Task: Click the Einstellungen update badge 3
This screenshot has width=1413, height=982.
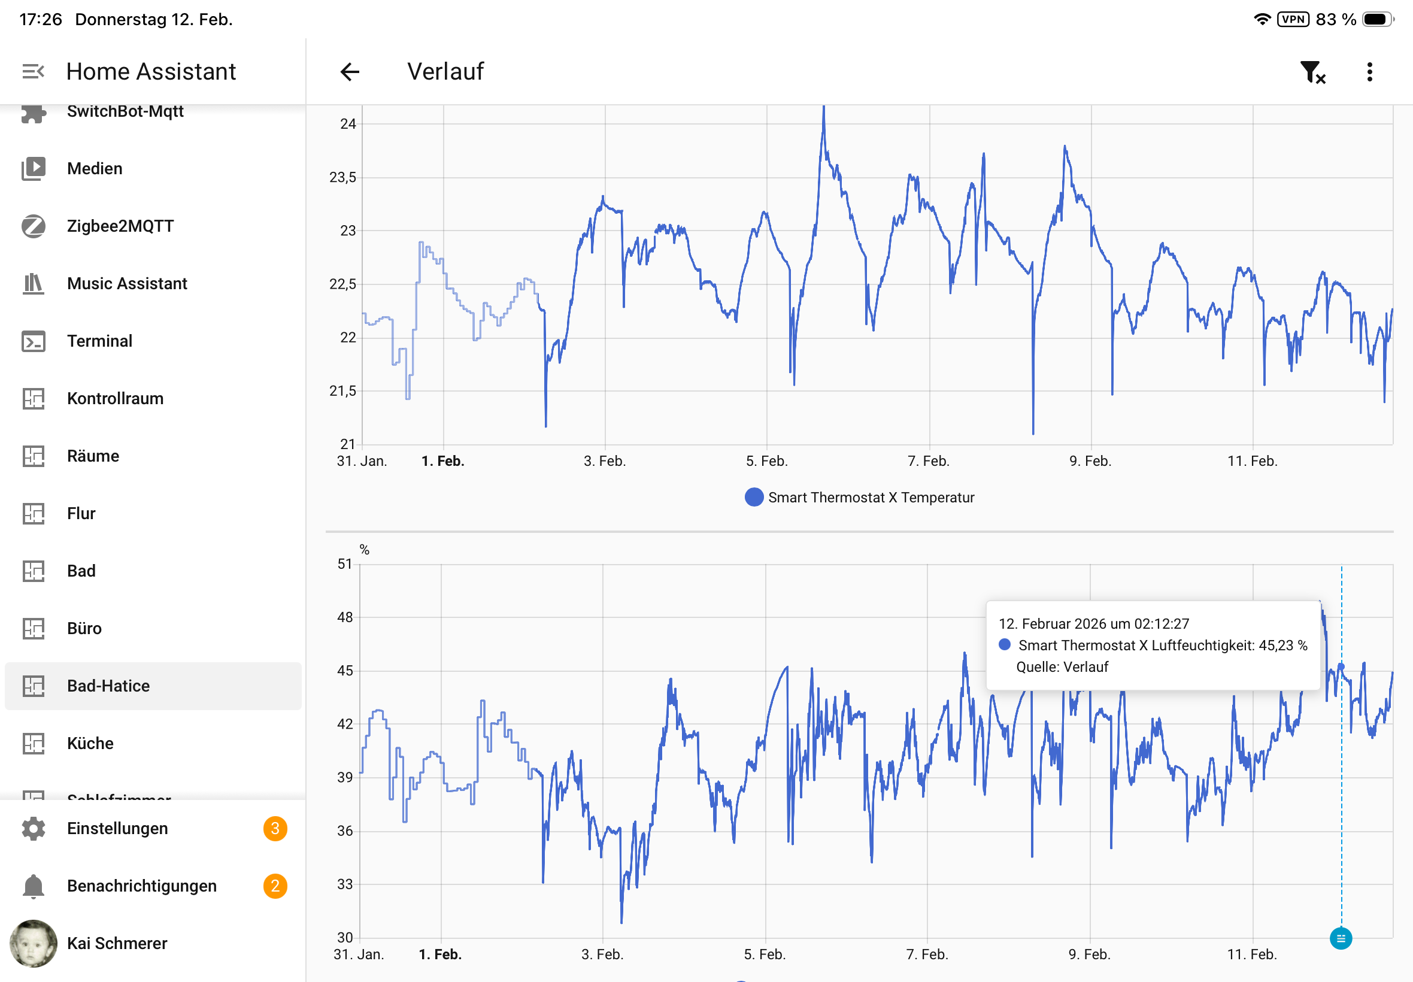Action: [x=275, y=828]
